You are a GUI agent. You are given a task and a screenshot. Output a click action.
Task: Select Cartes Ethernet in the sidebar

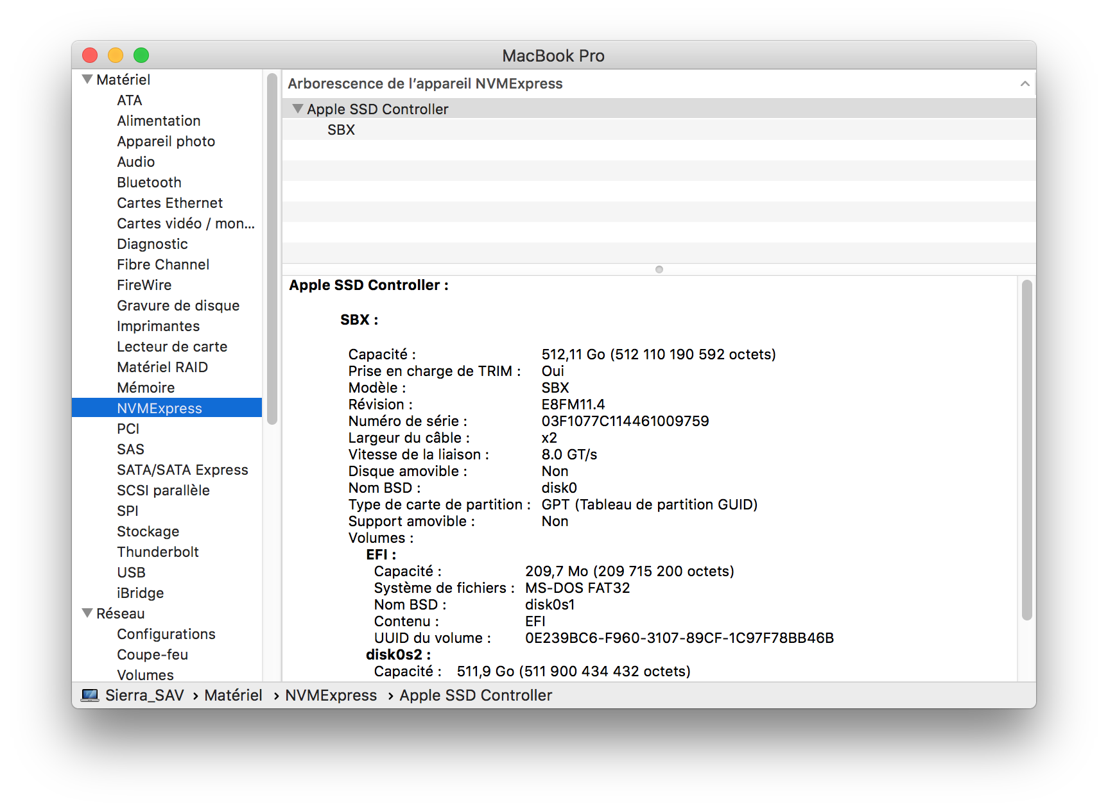coord(169,203)
